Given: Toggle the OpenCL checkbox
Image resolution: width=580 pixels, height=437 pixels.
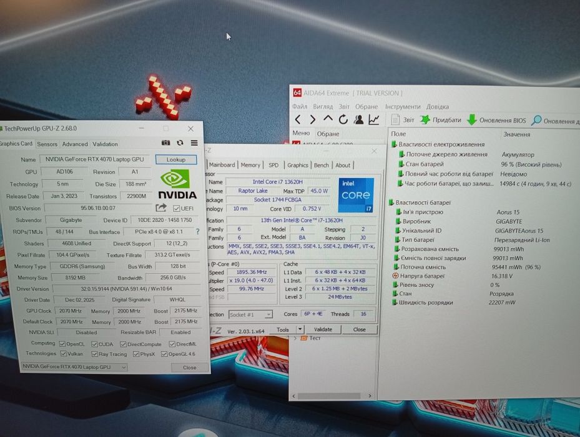Looking at the screenshot, I should (x=62, y=344).
